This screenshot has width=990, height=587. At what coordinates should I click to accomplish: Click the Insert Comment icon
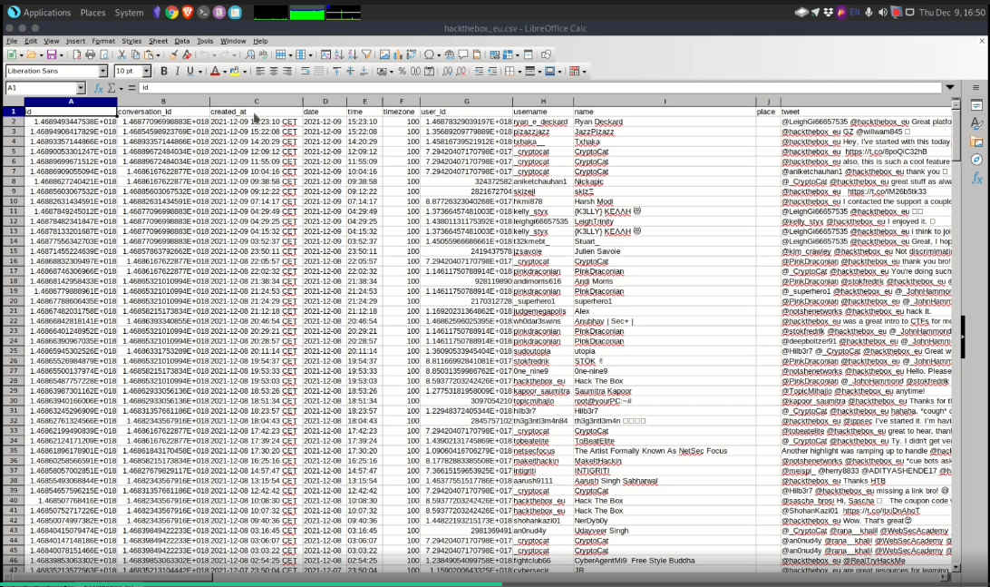[462, 55]
